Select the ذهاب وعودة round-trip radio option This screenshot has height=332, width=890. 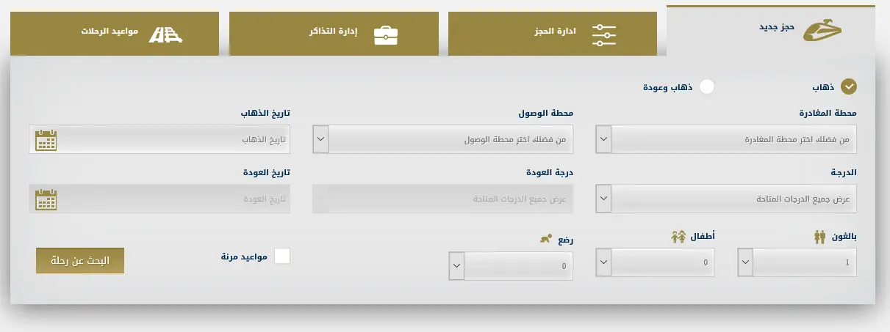pos(706,86)
